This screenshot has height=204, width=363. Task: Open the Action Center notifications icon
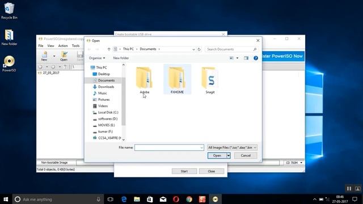(x=354, y=199)
